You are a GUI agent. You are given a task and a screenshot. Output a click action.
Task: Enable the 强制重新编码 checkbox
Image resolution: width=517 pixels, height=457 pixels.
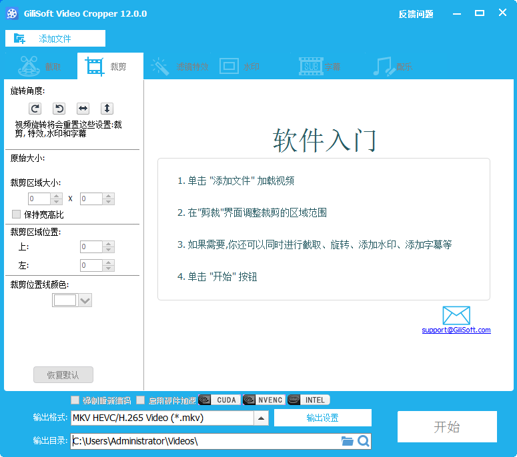pos(75,400)
